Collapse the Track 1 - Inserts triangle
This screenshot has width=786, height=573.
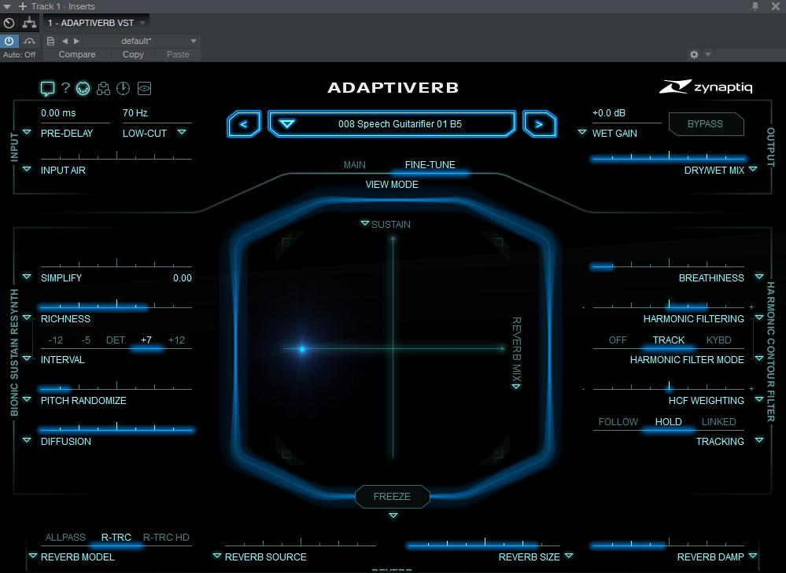click(7, 6)
